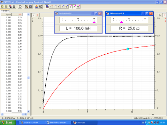Viewport: 167px width, 125px height.
Task: Click the CASSY module windows icon
Action: click(47, 7)
